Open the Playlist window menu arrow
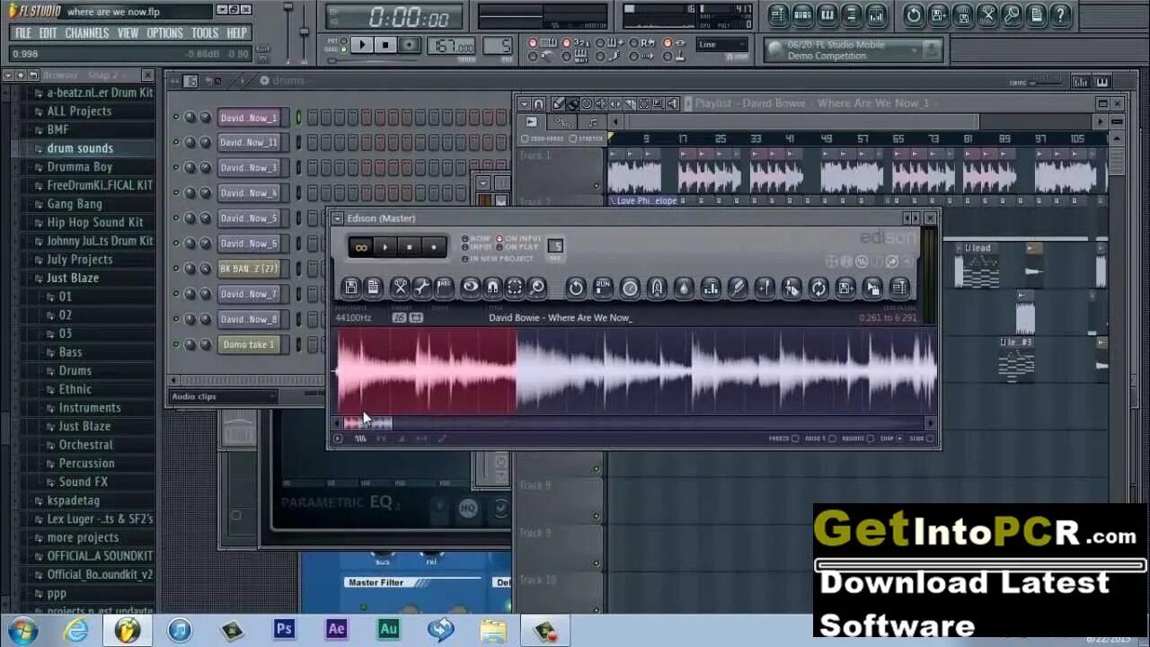Viewport: 1150px width, 647px height. click(x=524, y=103)
